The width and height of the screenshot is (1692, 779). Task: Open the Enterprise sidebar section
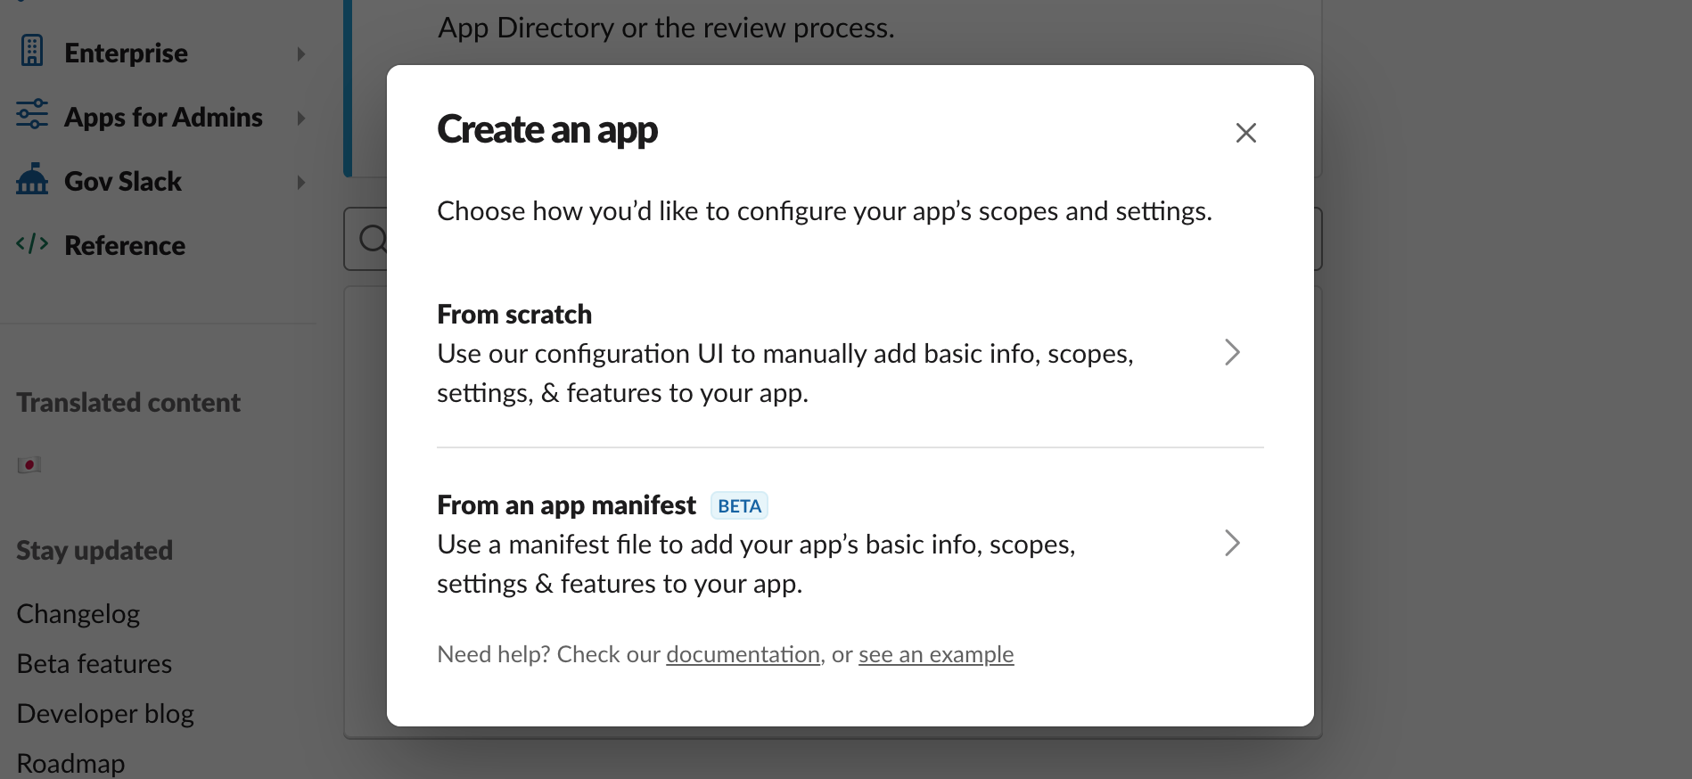click(126, 53)
